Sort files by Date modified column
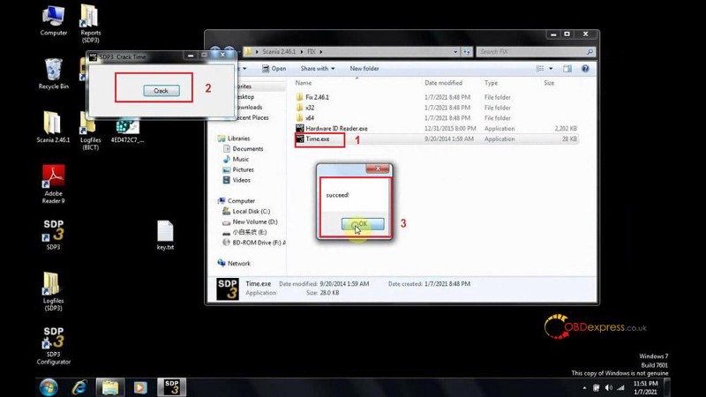The image size is (706, 397). click(x=443, y=83)
